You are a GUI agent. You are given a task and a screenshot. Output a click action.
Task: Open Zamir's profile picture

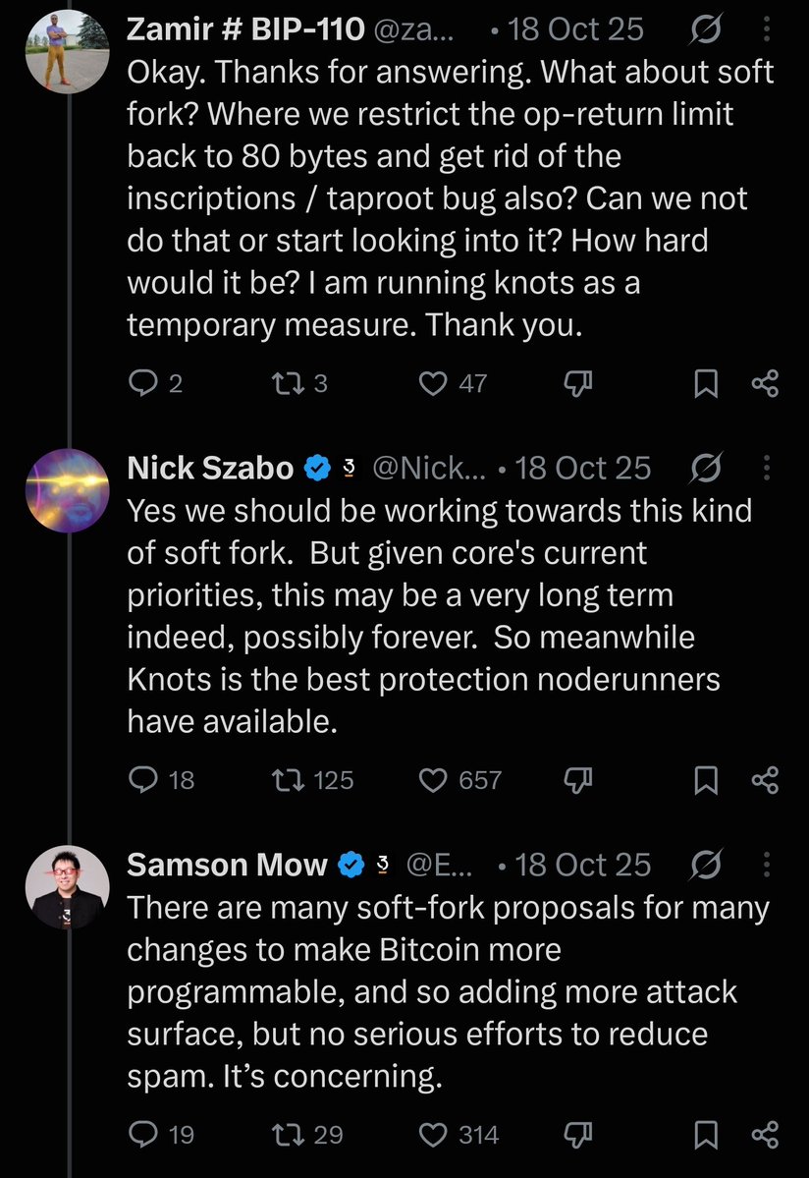pos(68,51)
